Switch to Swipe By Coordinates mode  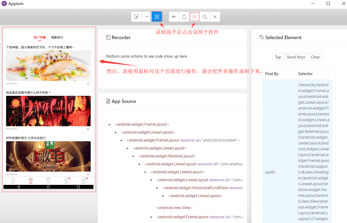147,17
